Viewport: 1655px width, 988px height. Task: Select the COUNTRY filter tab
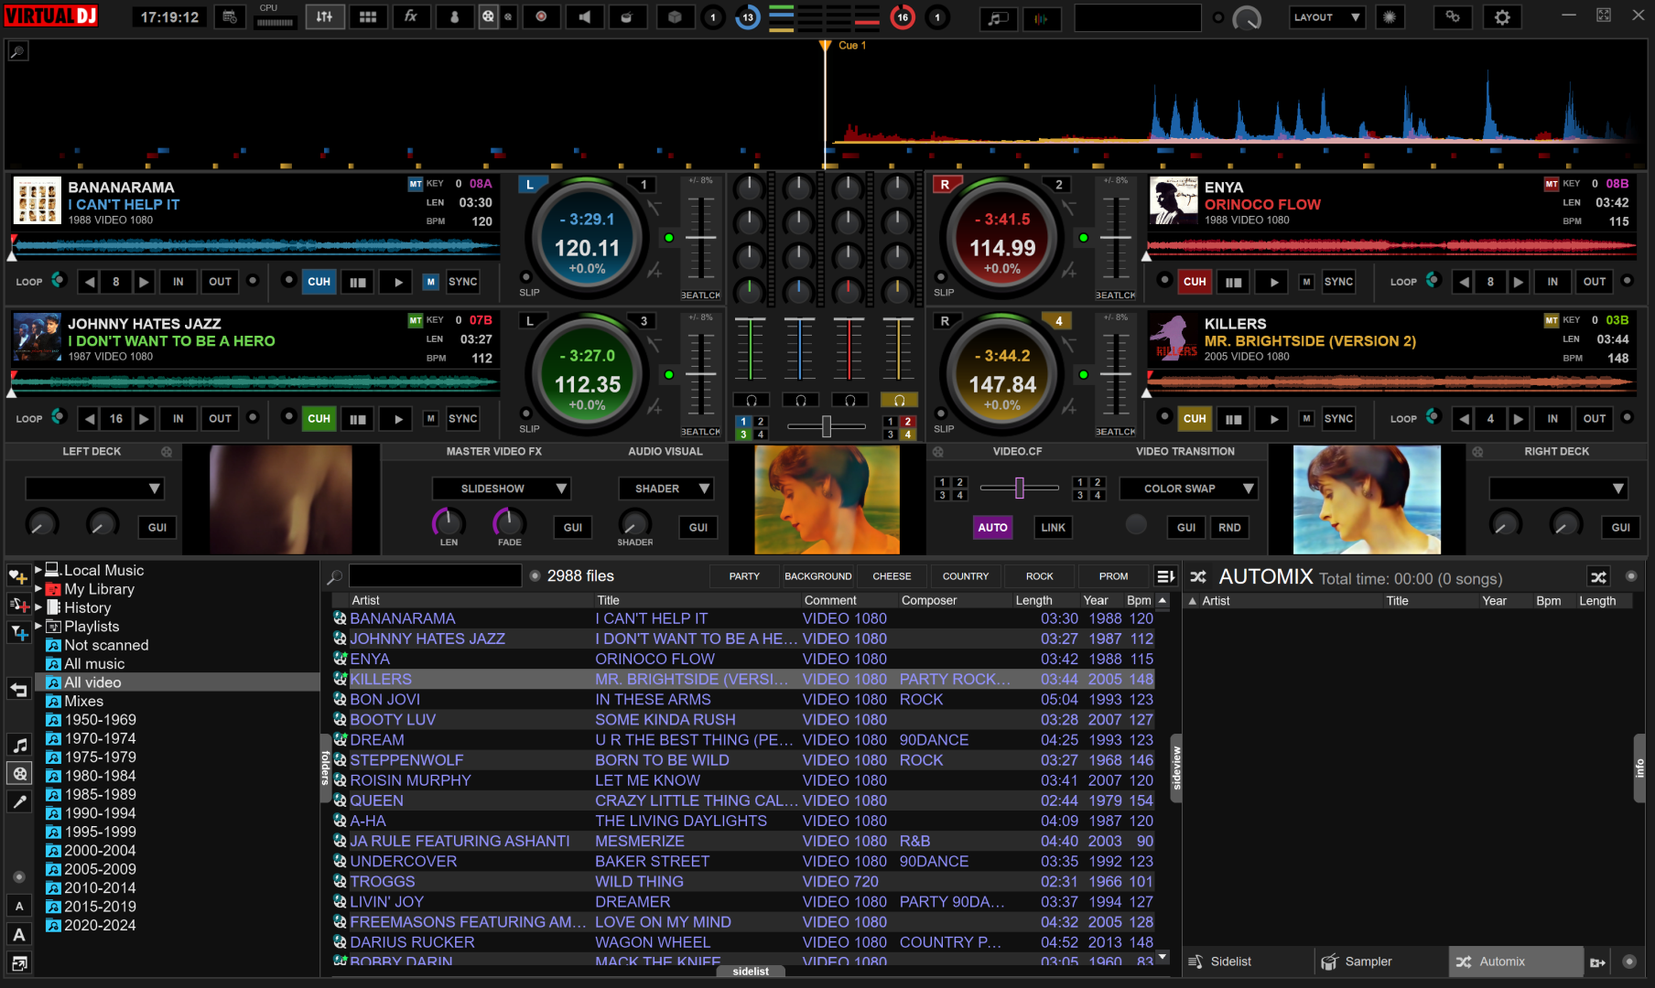(x=965, y=576)
